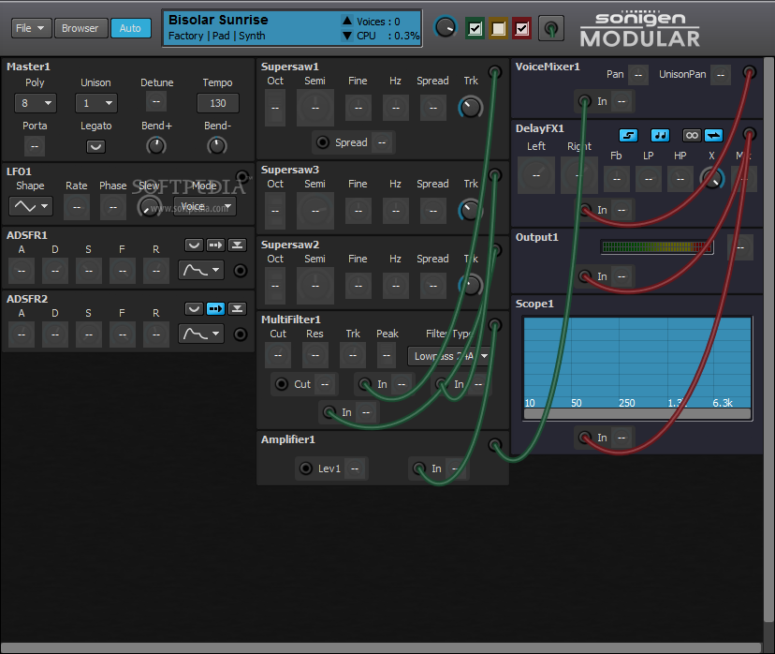The image size is (775, 654).
Task: Open ADSFR1 envelope shape dropdown
Action: point(201,270)
